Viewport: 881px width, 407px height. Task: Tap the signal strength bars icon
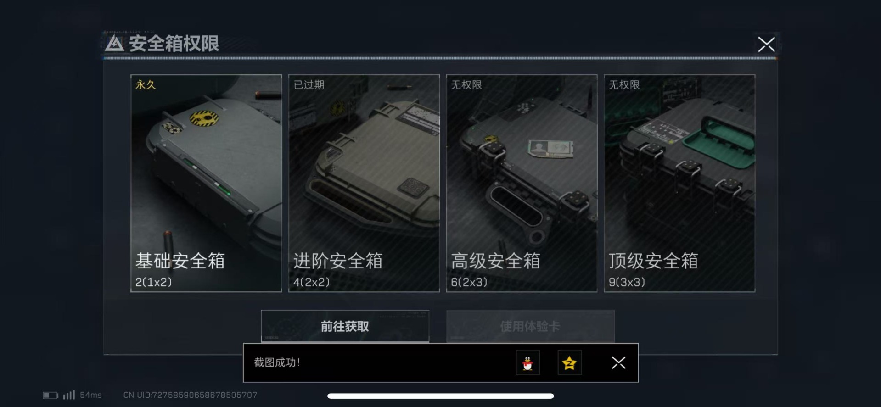[x=69, y=395]
